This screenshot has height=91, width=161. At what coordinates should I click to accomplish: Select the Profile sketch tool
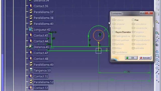(x=157, y=51)
